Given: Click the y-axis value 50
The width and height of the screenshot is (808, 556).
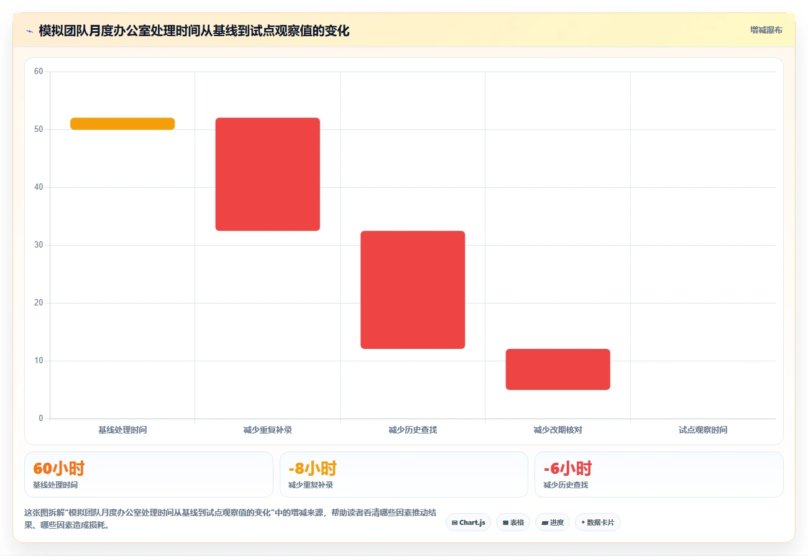Looking at the screenshot, I should coord(39,129).
